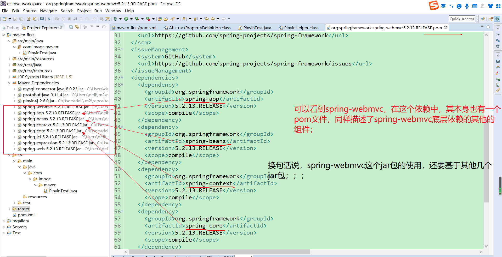Expand the src/main/resources folder
Viewport: 502px width, 257px height.
click(9, 59)
